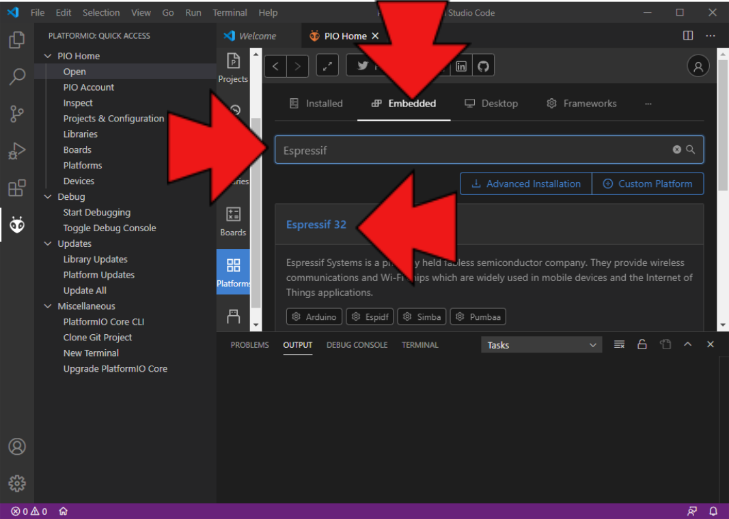Viewport: 729px width, 519px height.
Task: Click the Advanced Installation button
Action: click(526, 183)
